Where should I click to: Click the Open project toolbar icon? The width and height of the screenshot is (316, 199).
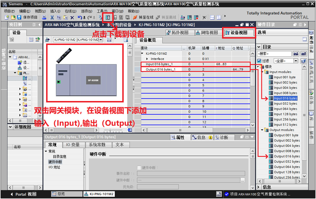point(13,17)
